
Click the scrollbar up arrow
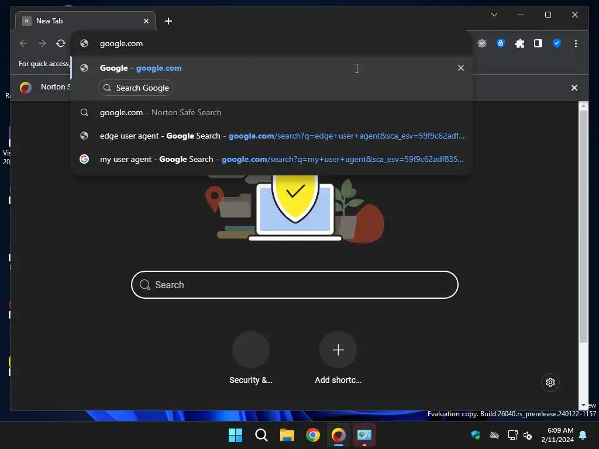(583, 105)
